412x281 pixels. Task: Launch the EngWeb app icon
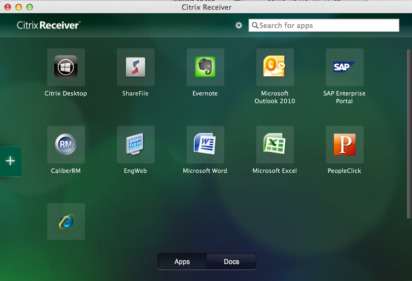coord(136,144)
